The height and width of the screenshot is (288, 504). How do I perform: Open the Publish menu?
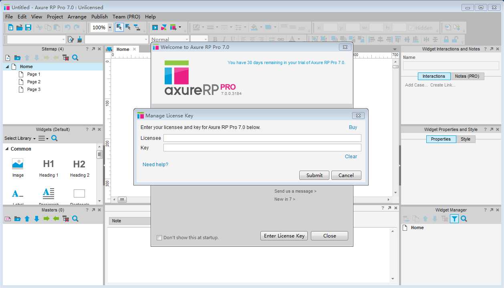(x=99, y=16)
